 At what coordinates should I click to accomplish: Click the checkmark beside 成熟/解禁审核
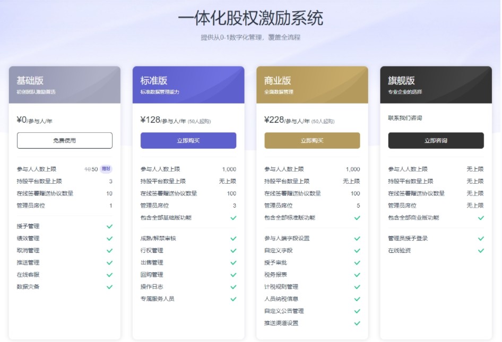click(x=233, y=238)
